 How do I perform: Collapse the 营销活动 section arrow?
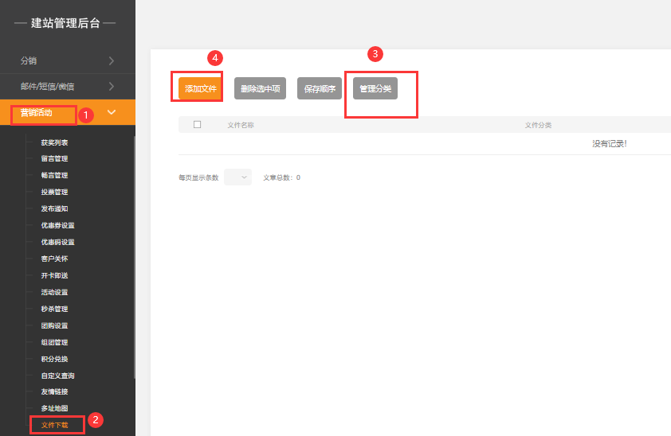tap(112, 112)
